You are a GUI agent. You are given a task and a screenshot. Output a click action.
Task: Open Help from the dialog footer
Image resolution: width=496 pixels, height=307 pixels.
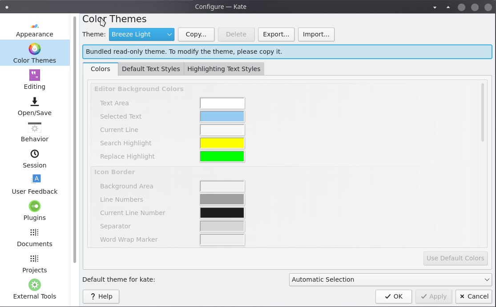101,296
